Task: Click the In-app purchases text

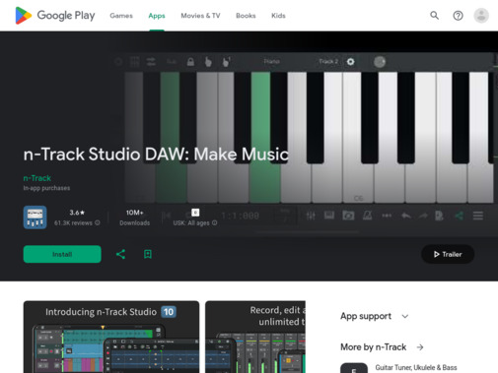Action: (x=46, y=188)
